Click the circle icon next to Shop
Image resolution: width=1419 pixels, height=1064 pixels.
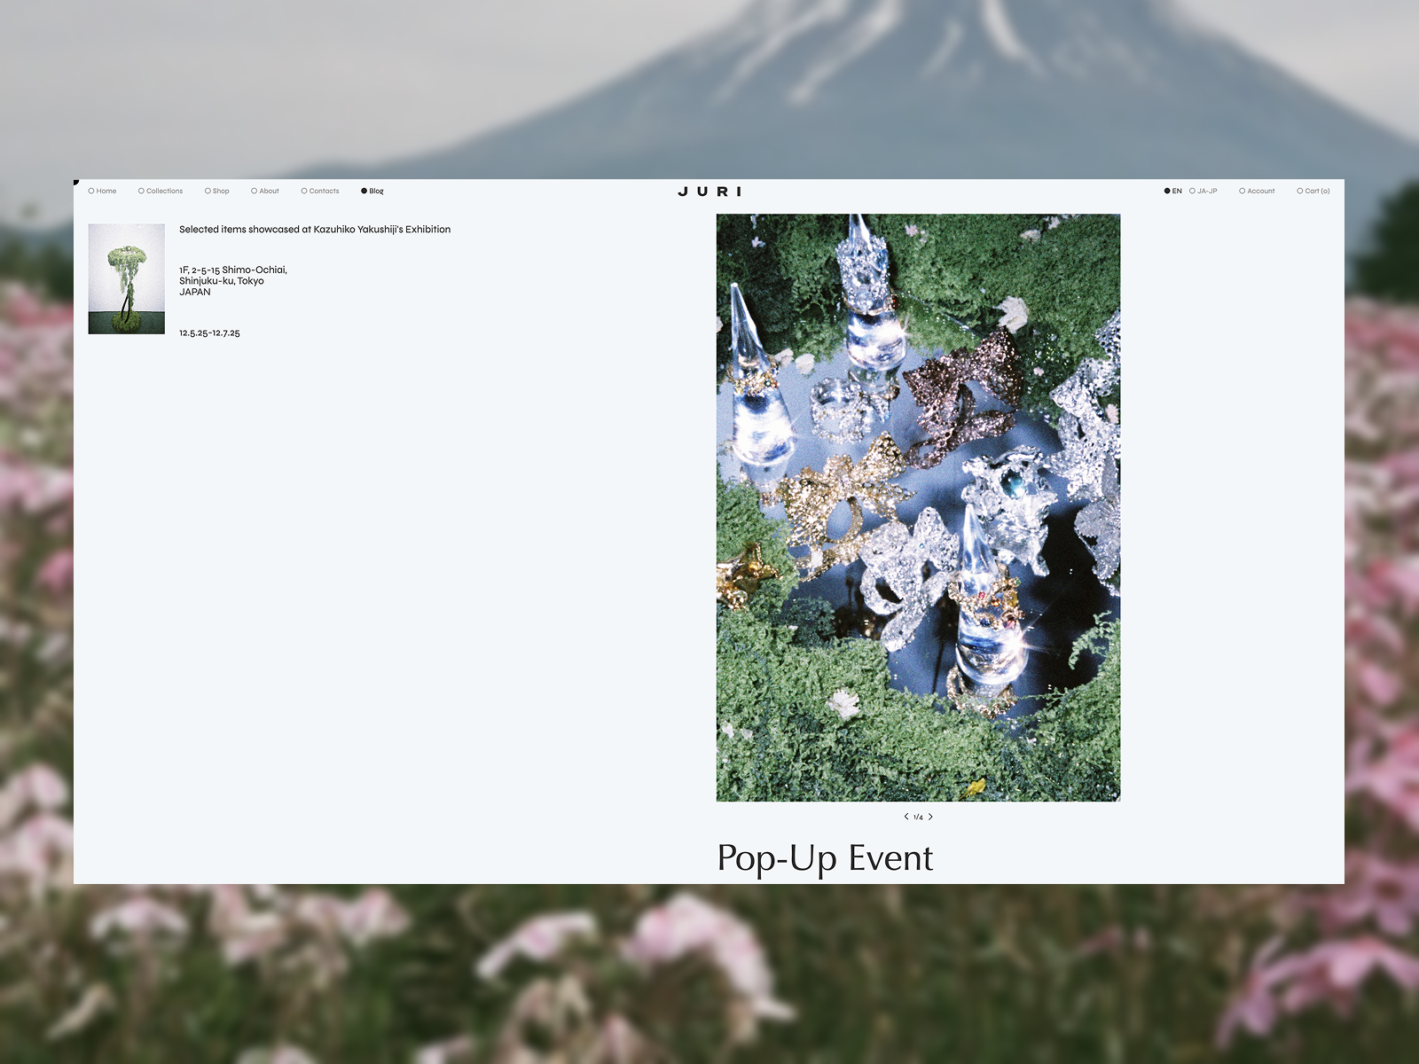click(208, 191)
